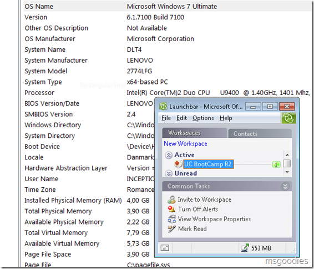The height and width of the screenshot is (269, 314).
Task: Select the Time Zone row
Action: coord(89,190)
